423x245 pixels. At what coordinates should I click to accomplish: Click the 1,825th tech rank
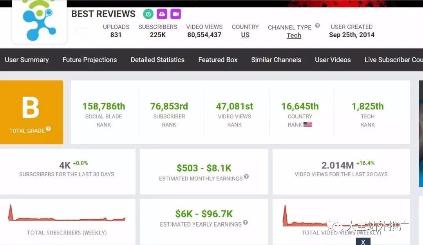coord(367,106)
